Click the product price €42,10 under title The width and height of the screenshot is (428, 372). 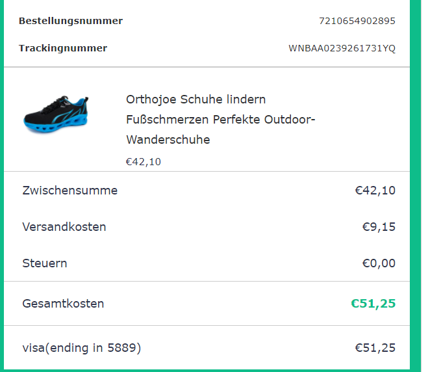pos(144,162)
